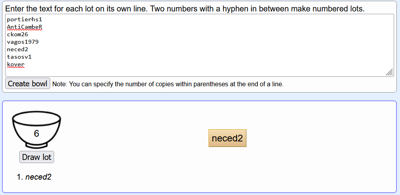Image resolution: width=400 pixels, height=195 pixels.
Task: Click the tasosv1 line in textarea
Action: [x=19, y=57]
